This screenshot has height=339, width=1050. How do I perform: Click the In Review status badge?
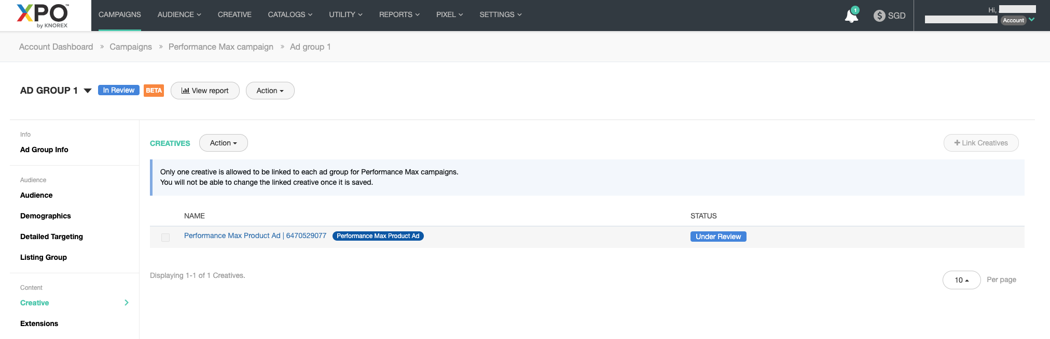coord(118,90)
